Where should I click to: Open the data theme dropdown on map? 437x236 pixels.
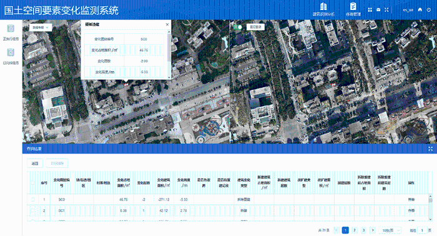(41, 27)
